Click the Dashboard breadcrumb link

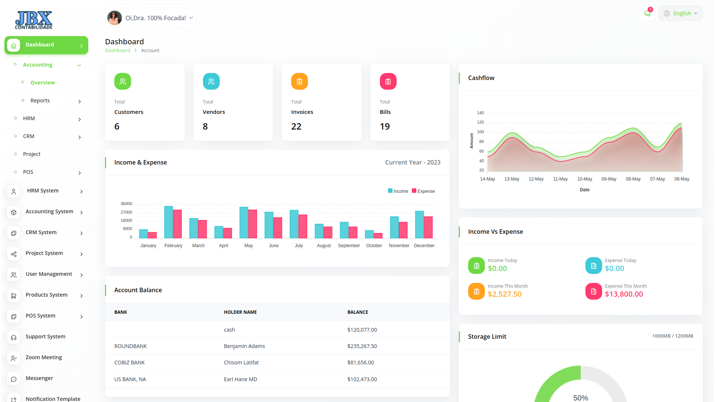coord(117,50)
